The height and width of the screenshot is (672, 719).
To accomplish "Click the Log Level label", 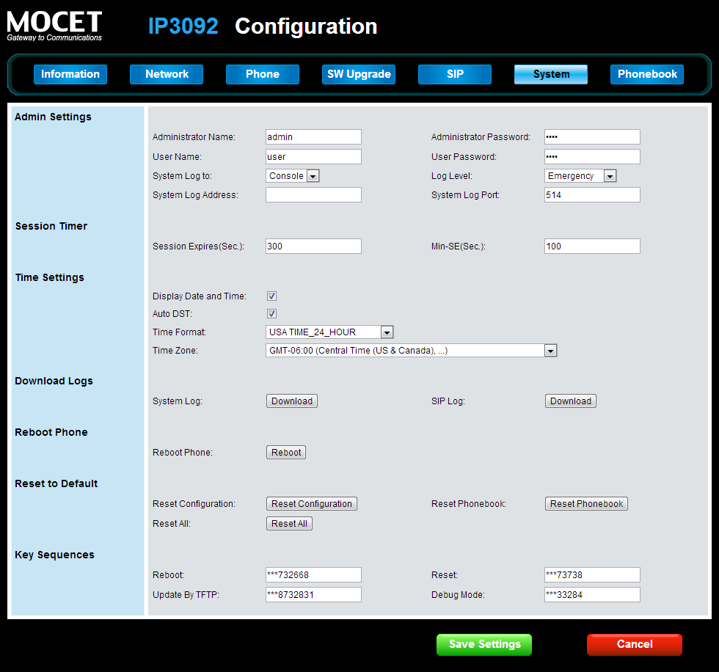I will 452,176.
